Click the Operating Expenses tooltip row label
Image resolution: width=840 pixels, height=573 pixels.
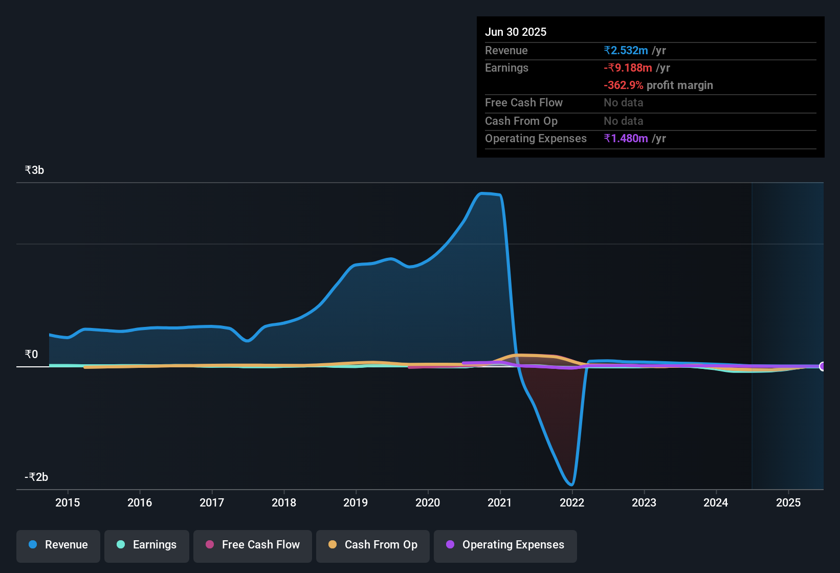click(536, 138)
